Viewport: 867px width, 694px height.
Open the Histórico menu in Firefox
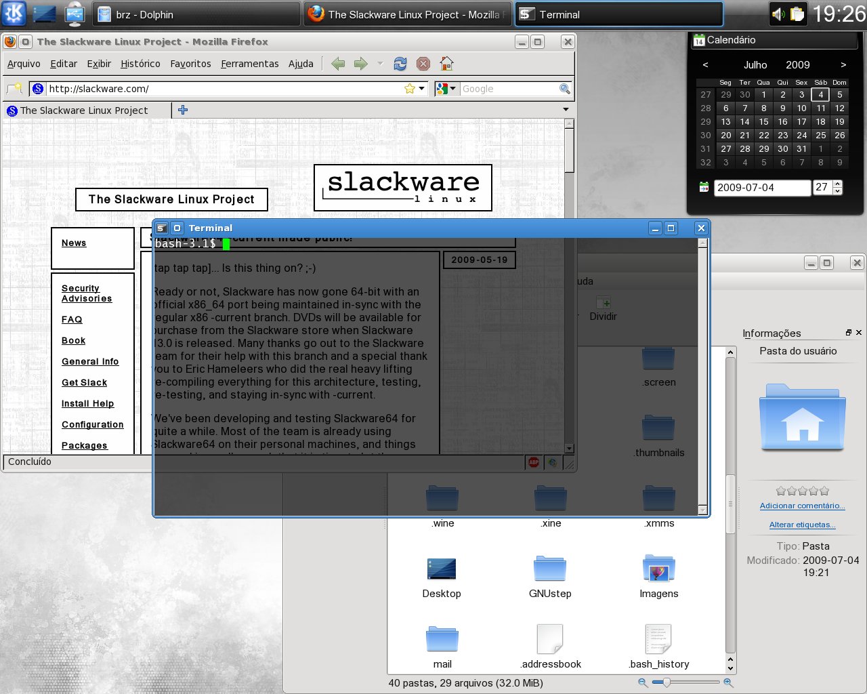(x=140, y=64)
